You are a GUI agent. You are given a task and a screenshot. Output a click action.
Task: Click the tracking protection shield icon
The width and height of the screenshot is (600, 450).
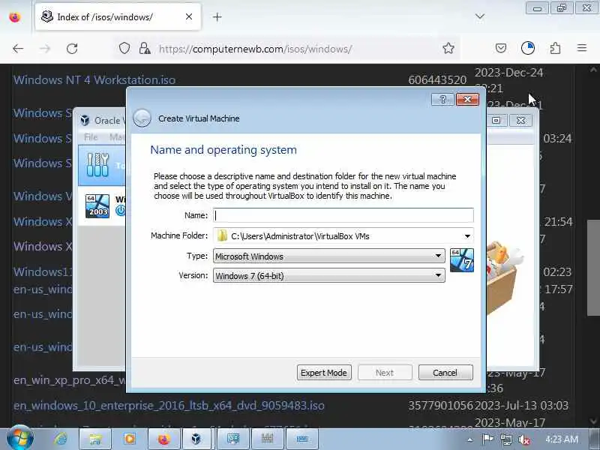124,49
